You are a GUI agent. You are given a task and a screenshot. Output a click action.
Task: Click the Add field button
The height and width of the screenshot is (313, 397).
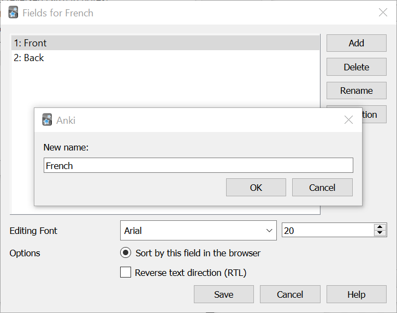click(356, 43)
